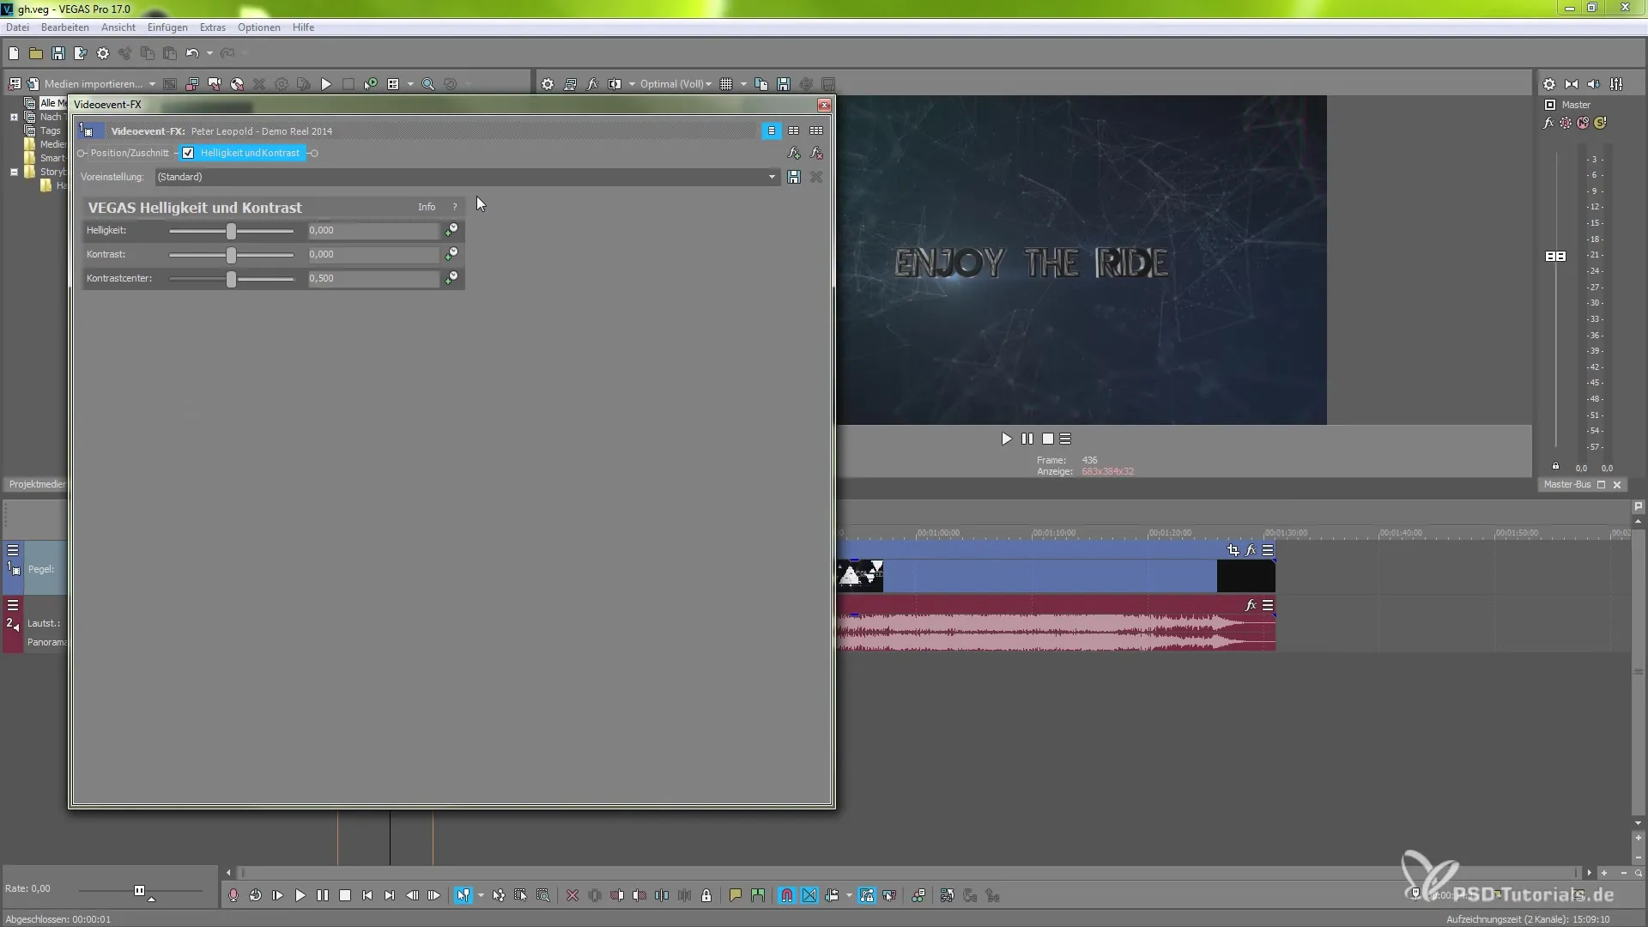Select the Position/Zuschnitt chain item
The width and height of the screenshot is (1648, 927).
(130, 153)
